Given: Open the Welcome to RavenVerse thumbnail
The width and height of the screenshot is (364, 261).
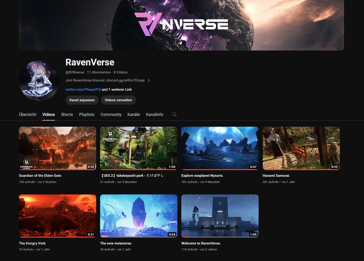Looking at the screenshot, I should [220, 216].
